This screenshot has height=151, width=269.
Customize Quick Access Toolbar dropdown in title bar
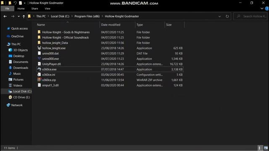pos(25,3)
